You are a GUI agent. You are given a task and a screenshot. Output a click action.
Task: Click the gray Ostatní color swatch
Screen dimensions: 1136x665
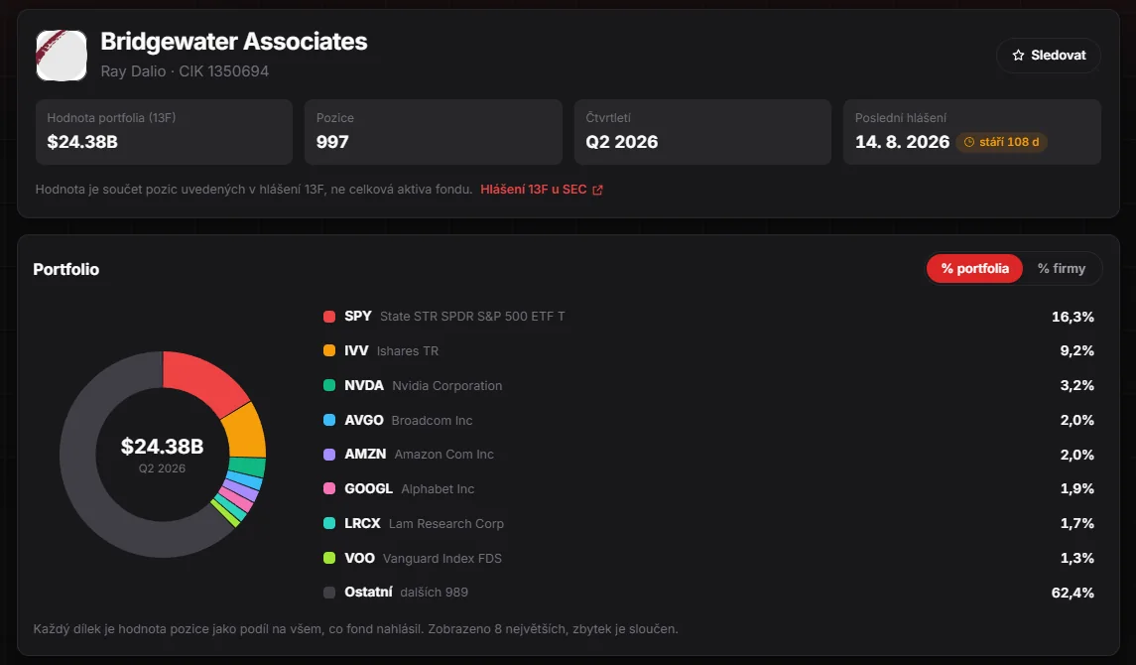point(329,593)
